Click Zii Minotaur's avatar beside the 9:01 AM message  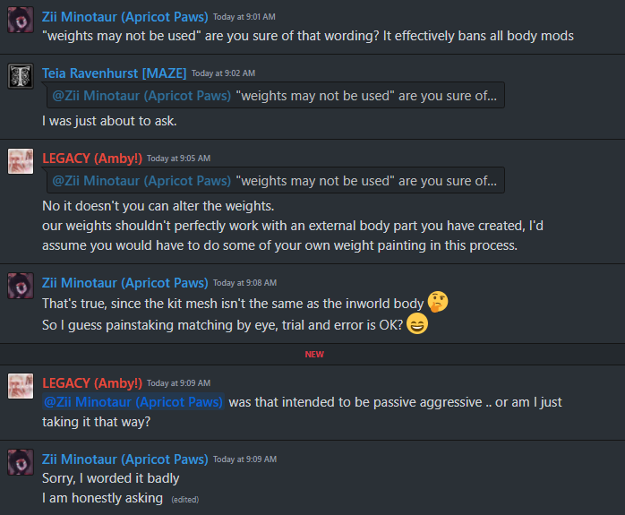pos(21,20)
